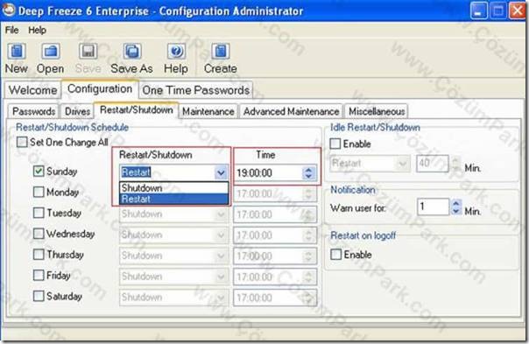The width and height of the screenshot is (529, 344).
Task: Check the Friday checkbox
Action: pyautogui.click(x=39, y=275)
